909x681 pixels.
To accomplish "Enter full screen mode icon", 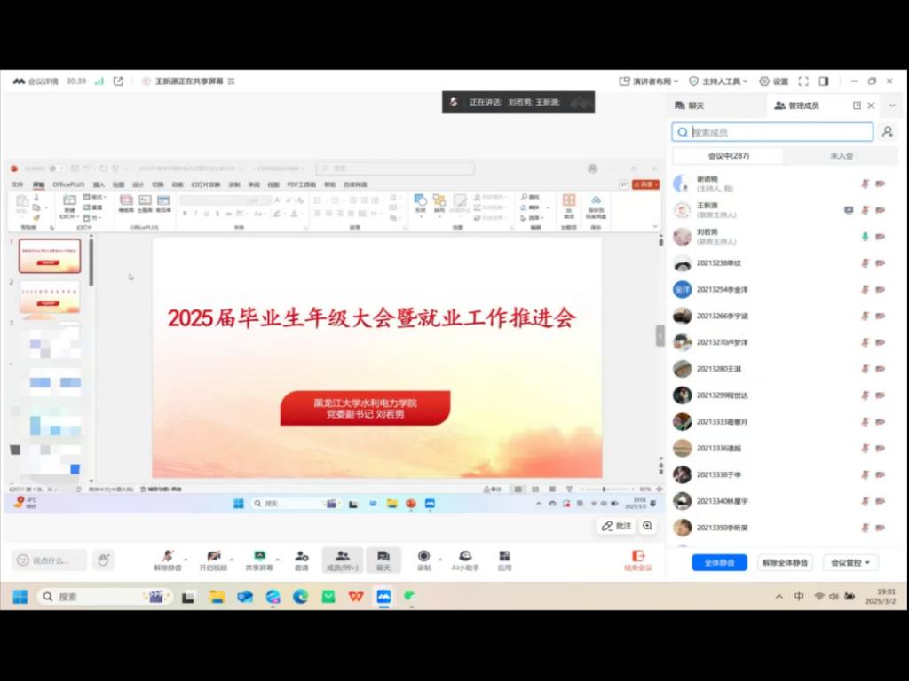I will click(803, 81).
